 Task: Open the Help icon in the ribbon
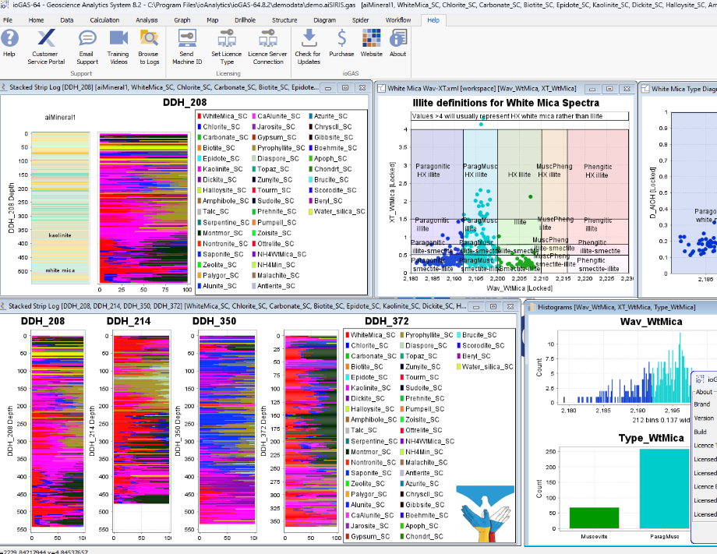(9, 38)
